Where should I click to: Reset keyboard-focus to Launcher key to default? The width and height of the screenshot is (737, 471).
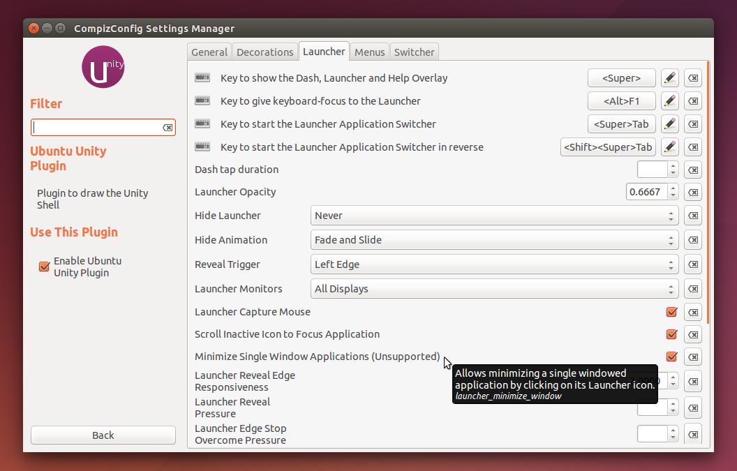click(693, 101)
